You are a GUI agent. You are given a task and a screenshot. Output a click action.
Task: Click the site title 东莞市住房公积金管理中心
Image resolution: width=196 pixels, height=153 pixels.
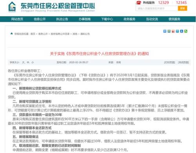click(58, 5)
